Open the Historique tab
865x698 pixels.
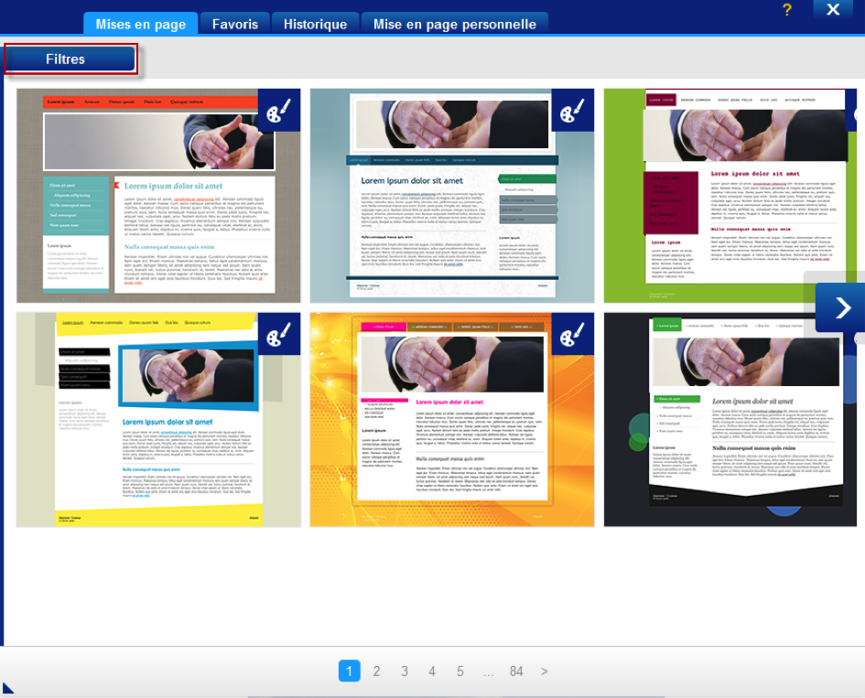(315, 25)
